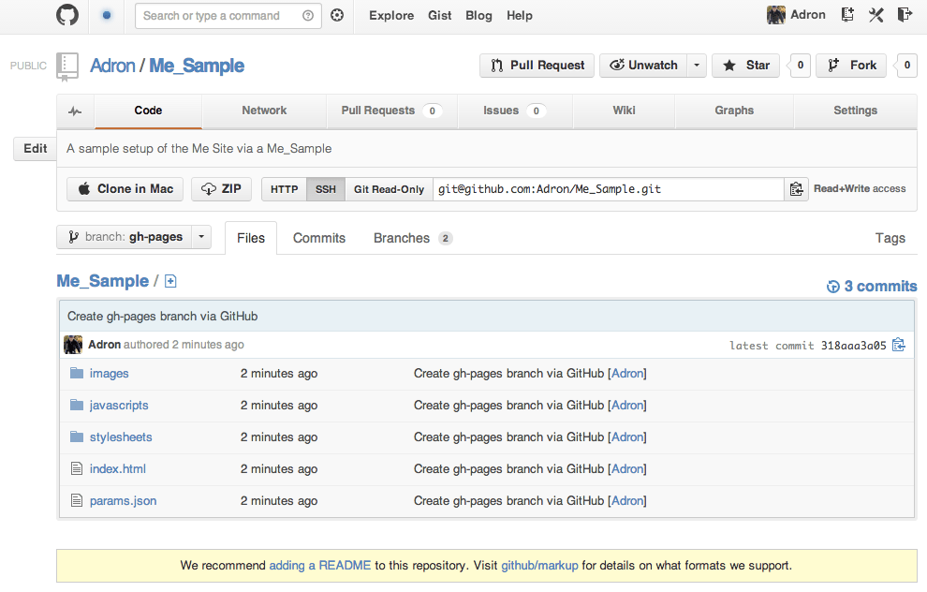Open the Commits tab

(x=319, y=238)
